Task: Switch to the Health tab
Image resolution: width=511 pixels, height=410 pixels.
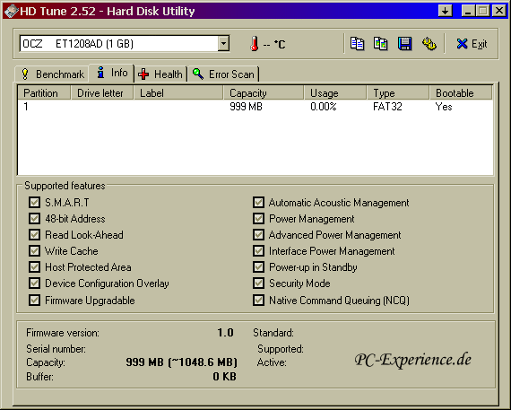Action: (x=160, y=74)
